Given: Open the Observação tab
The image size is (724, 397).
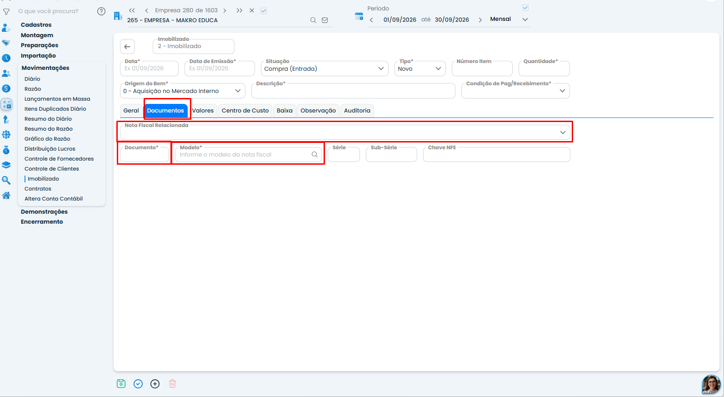Looking at the screenshot, I should pyautogui.click(x=318, y=111).
